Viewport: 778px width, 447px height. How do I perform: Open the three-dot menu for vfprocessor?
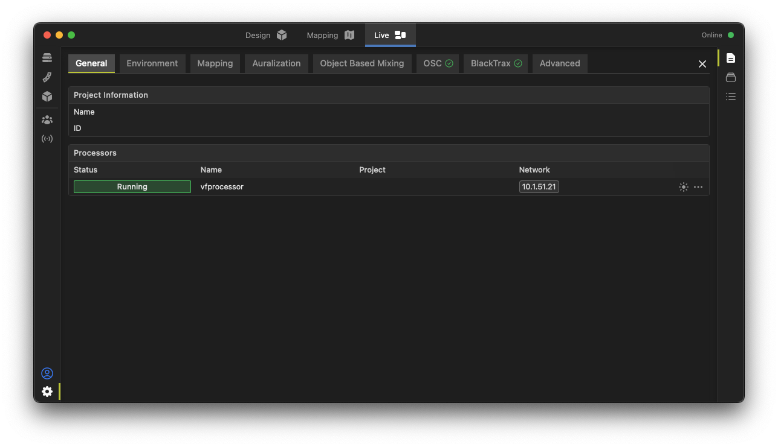coord(698,187)
